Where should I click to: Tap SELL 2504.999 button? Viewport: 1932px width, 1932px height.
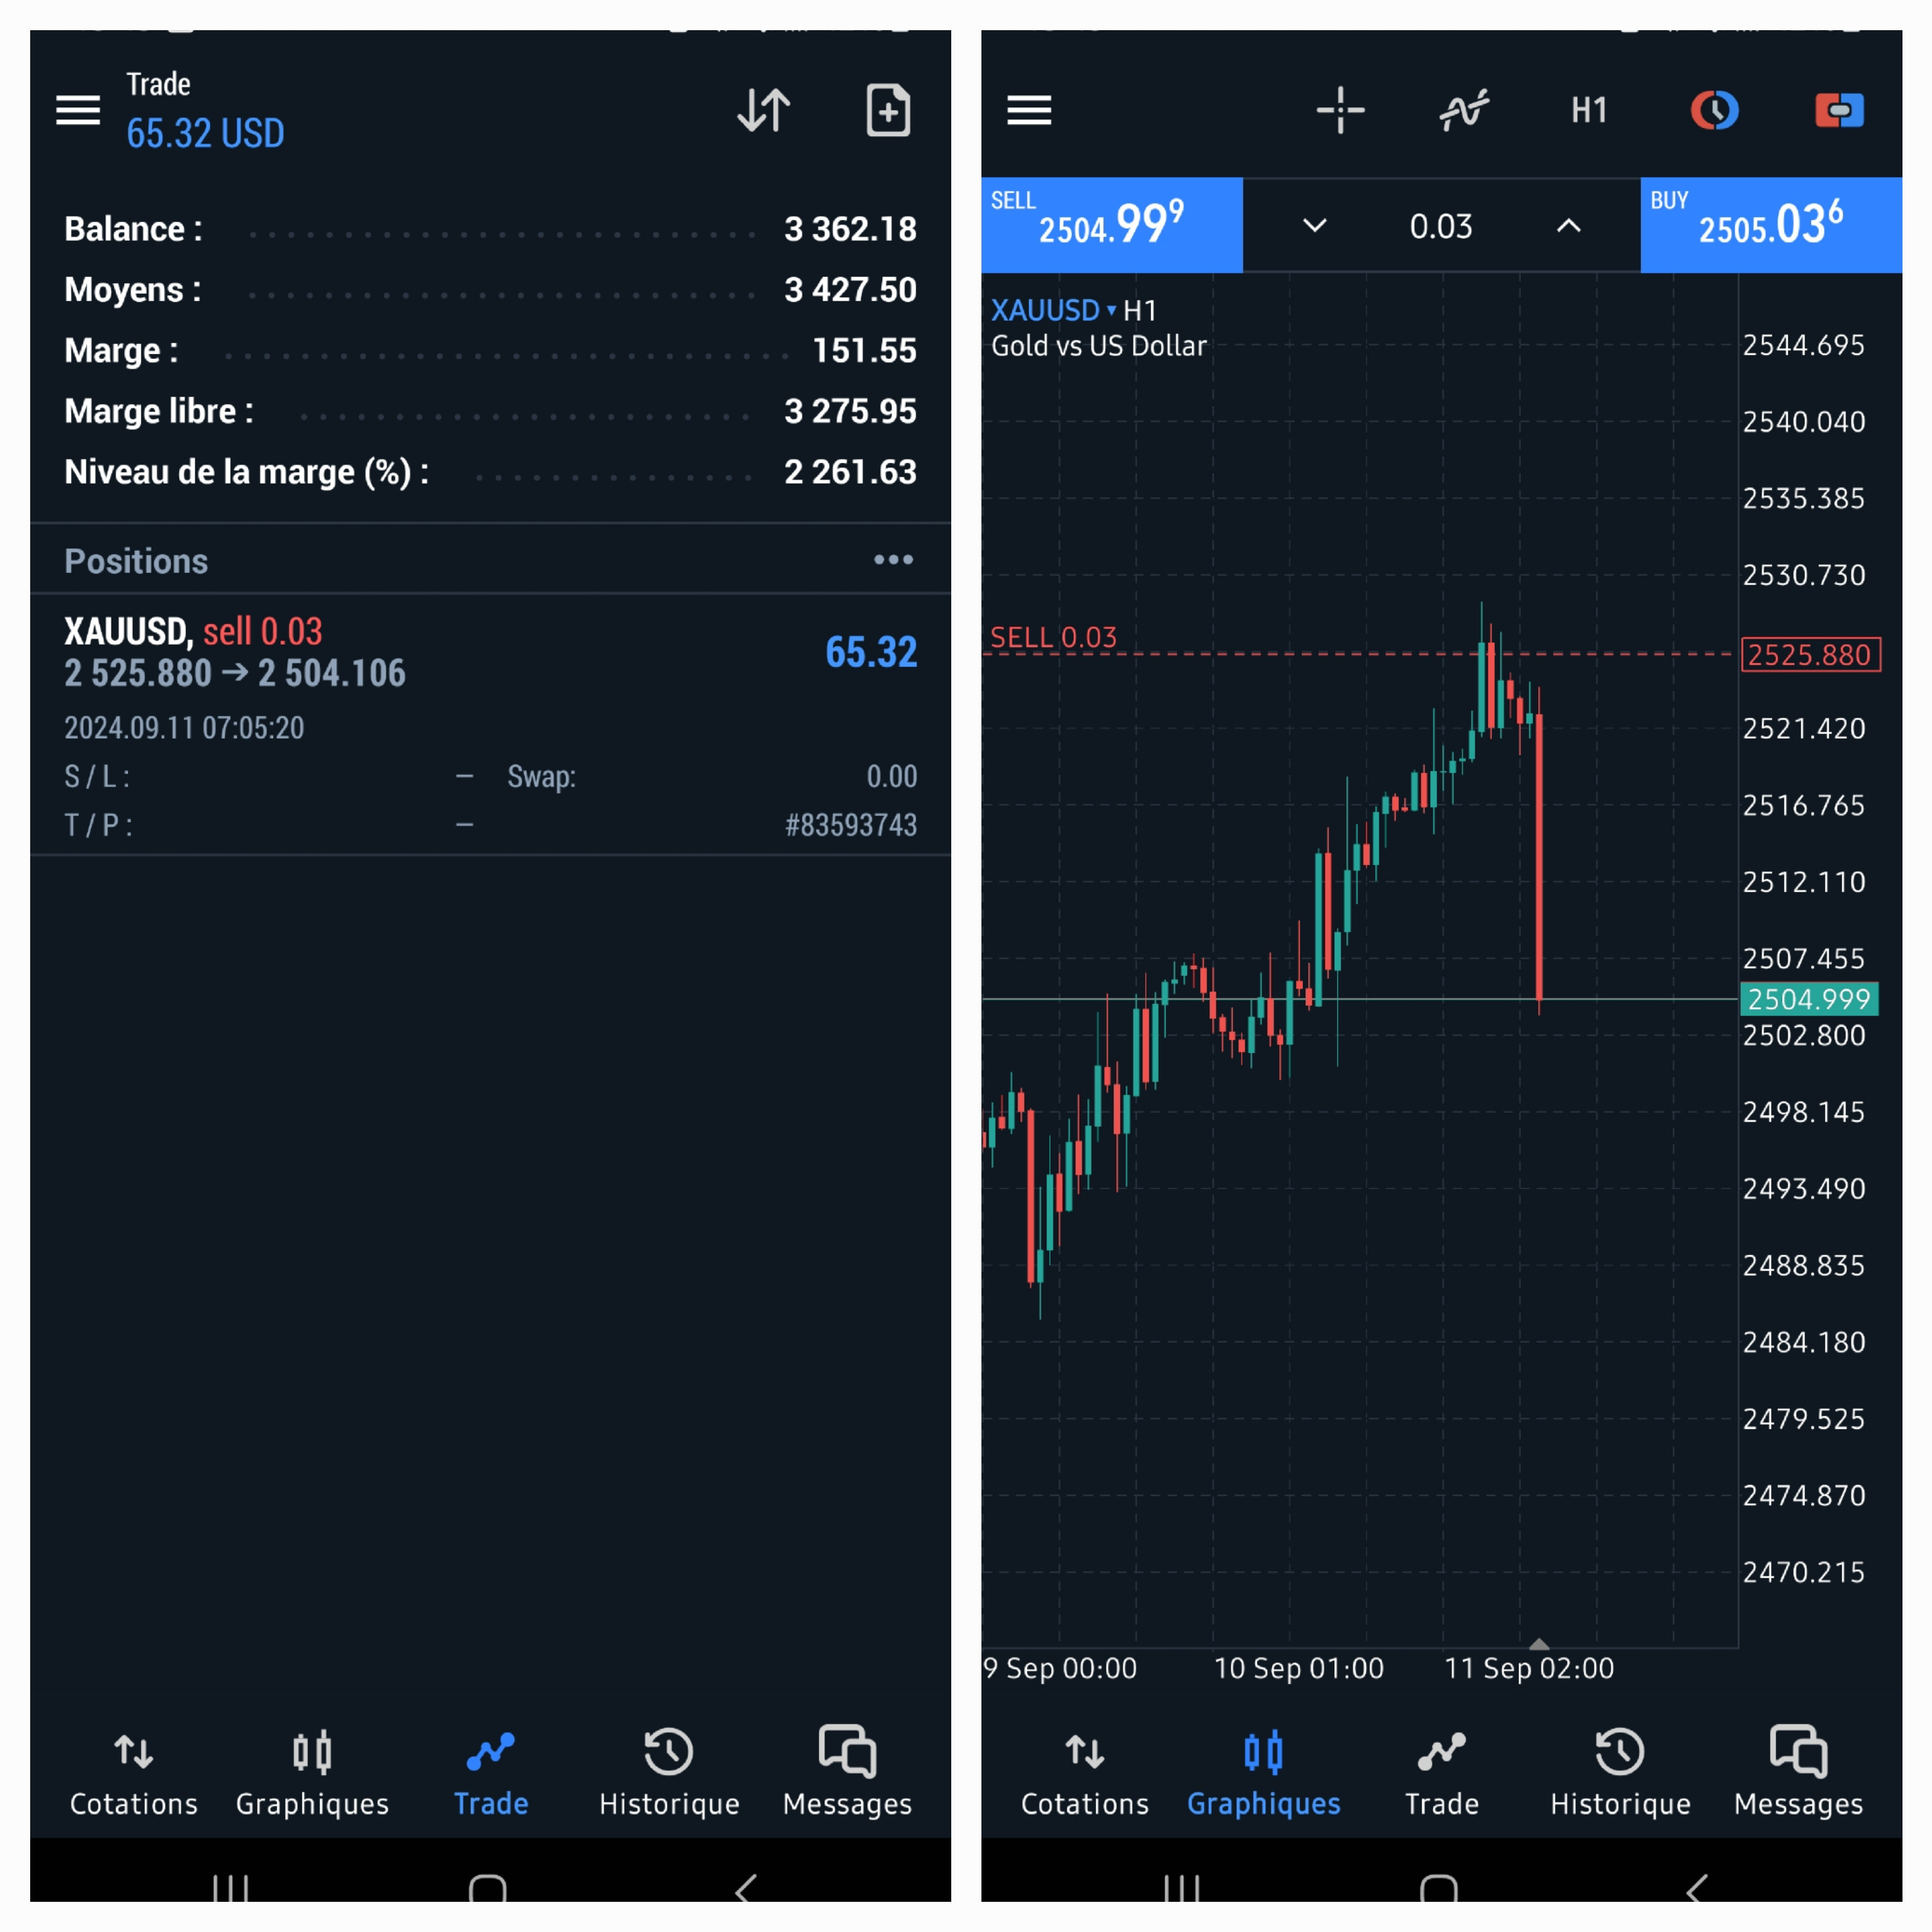click(1112, 225)
